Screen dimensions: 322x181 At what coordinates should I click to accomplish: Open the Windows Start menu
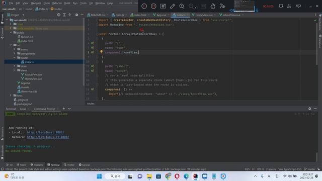99,176
